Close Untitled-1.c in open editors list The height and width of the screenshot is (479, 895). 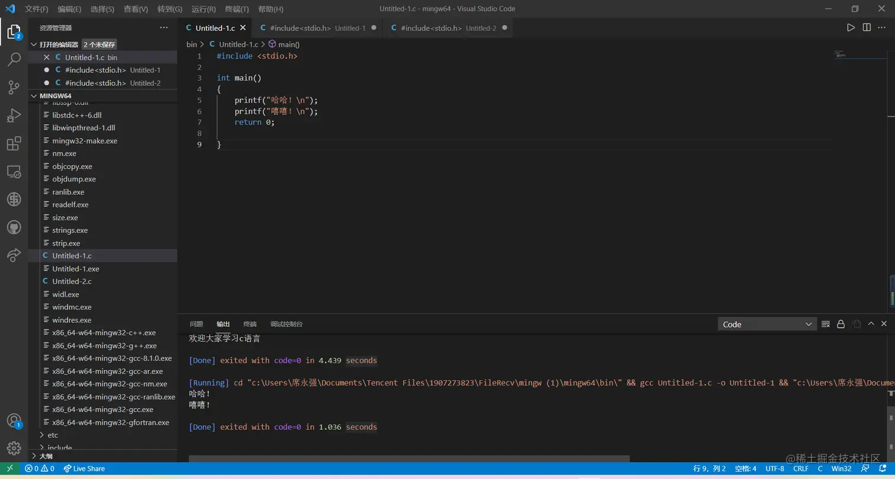tap(47, 57)
